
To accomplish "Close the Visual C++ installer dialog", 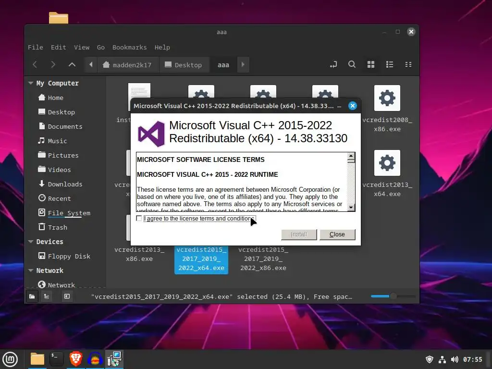I will 337,234.
